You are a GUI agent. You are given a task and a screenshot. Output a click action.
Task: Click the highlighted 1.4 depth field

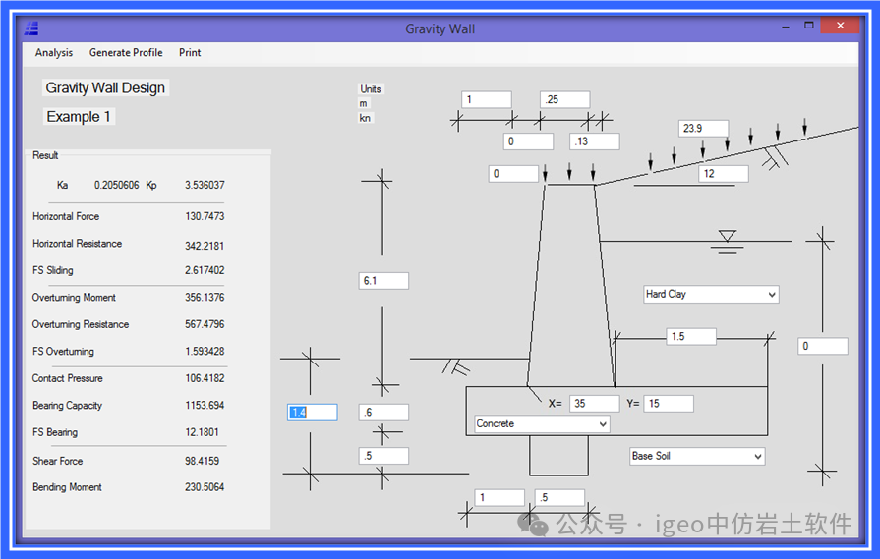pos(312,413)
